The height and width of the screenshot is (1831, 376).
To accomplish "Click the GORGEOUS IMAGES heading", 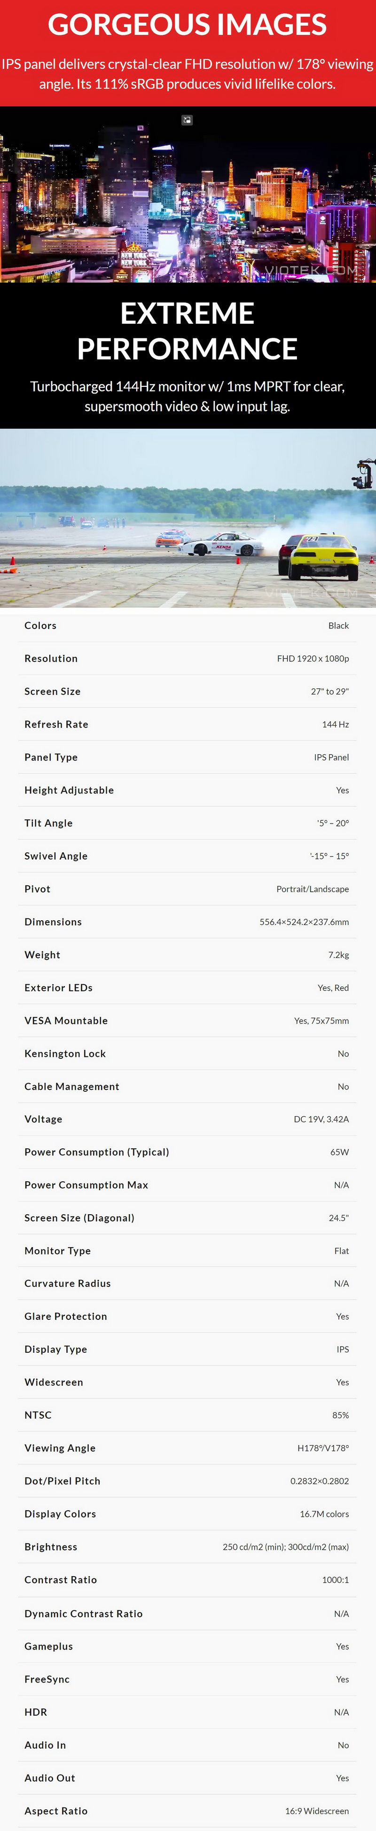I will 187,25.
